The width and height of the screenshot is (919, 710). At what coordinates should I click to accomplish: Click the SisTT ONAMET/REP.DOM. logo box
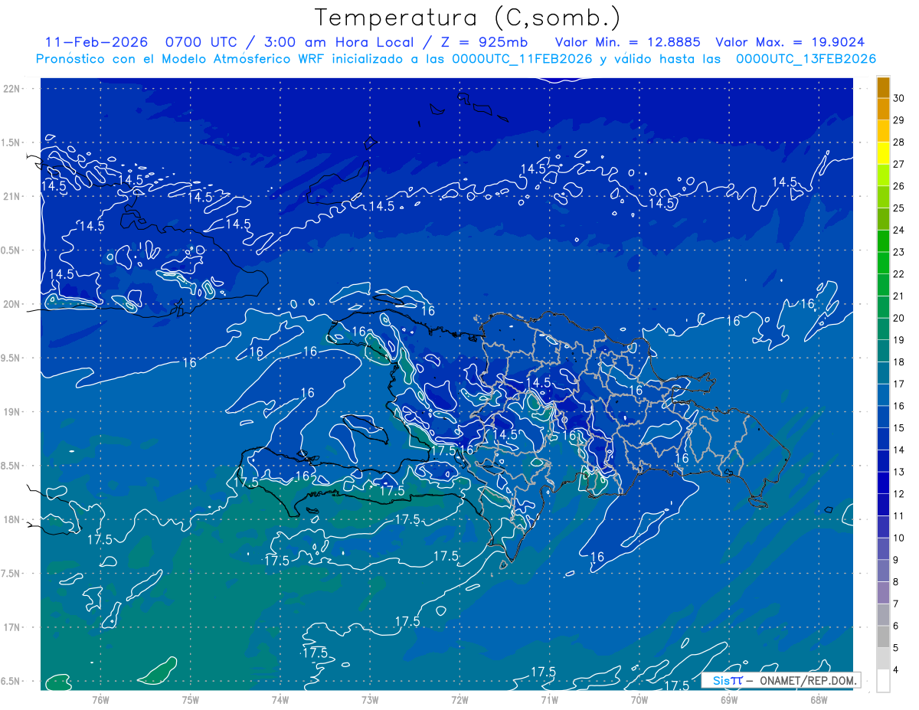click(781, 680)
